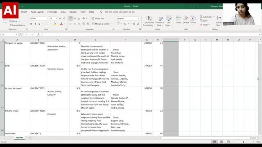This screenshot has height=147, width=262.
Task: Increase font size with the grow icon
Action: pos(60,18)
